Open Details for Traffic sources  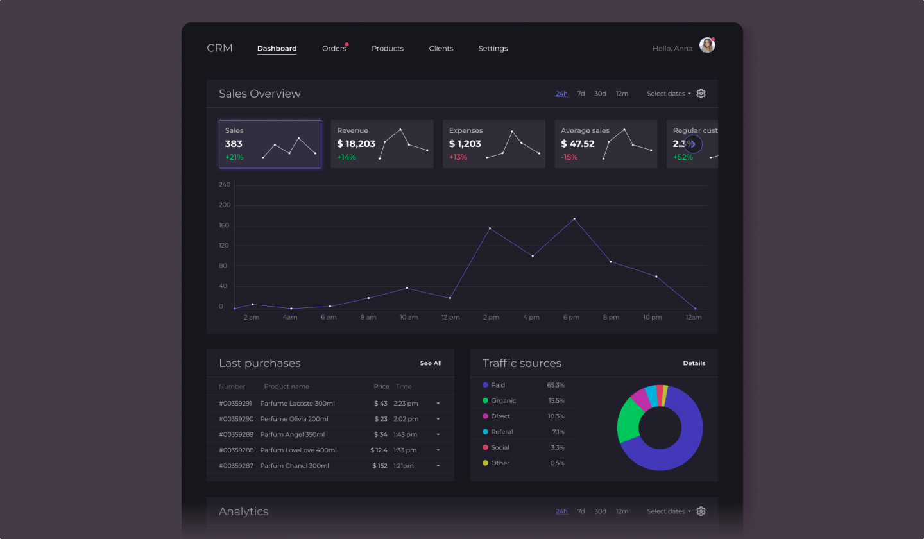tap(694, 363)
